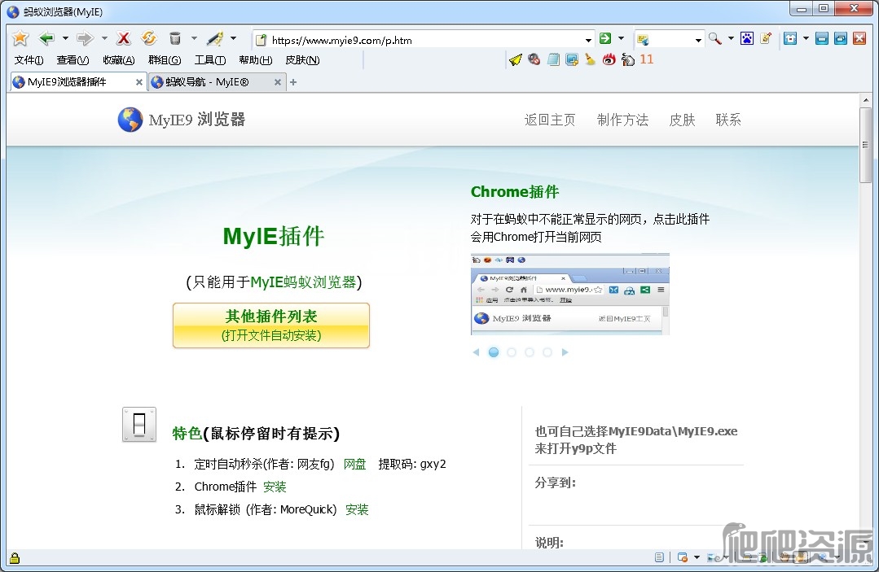Open the 工具(T) menu
This screenshot has width=879, height=572.
[209, 60]
